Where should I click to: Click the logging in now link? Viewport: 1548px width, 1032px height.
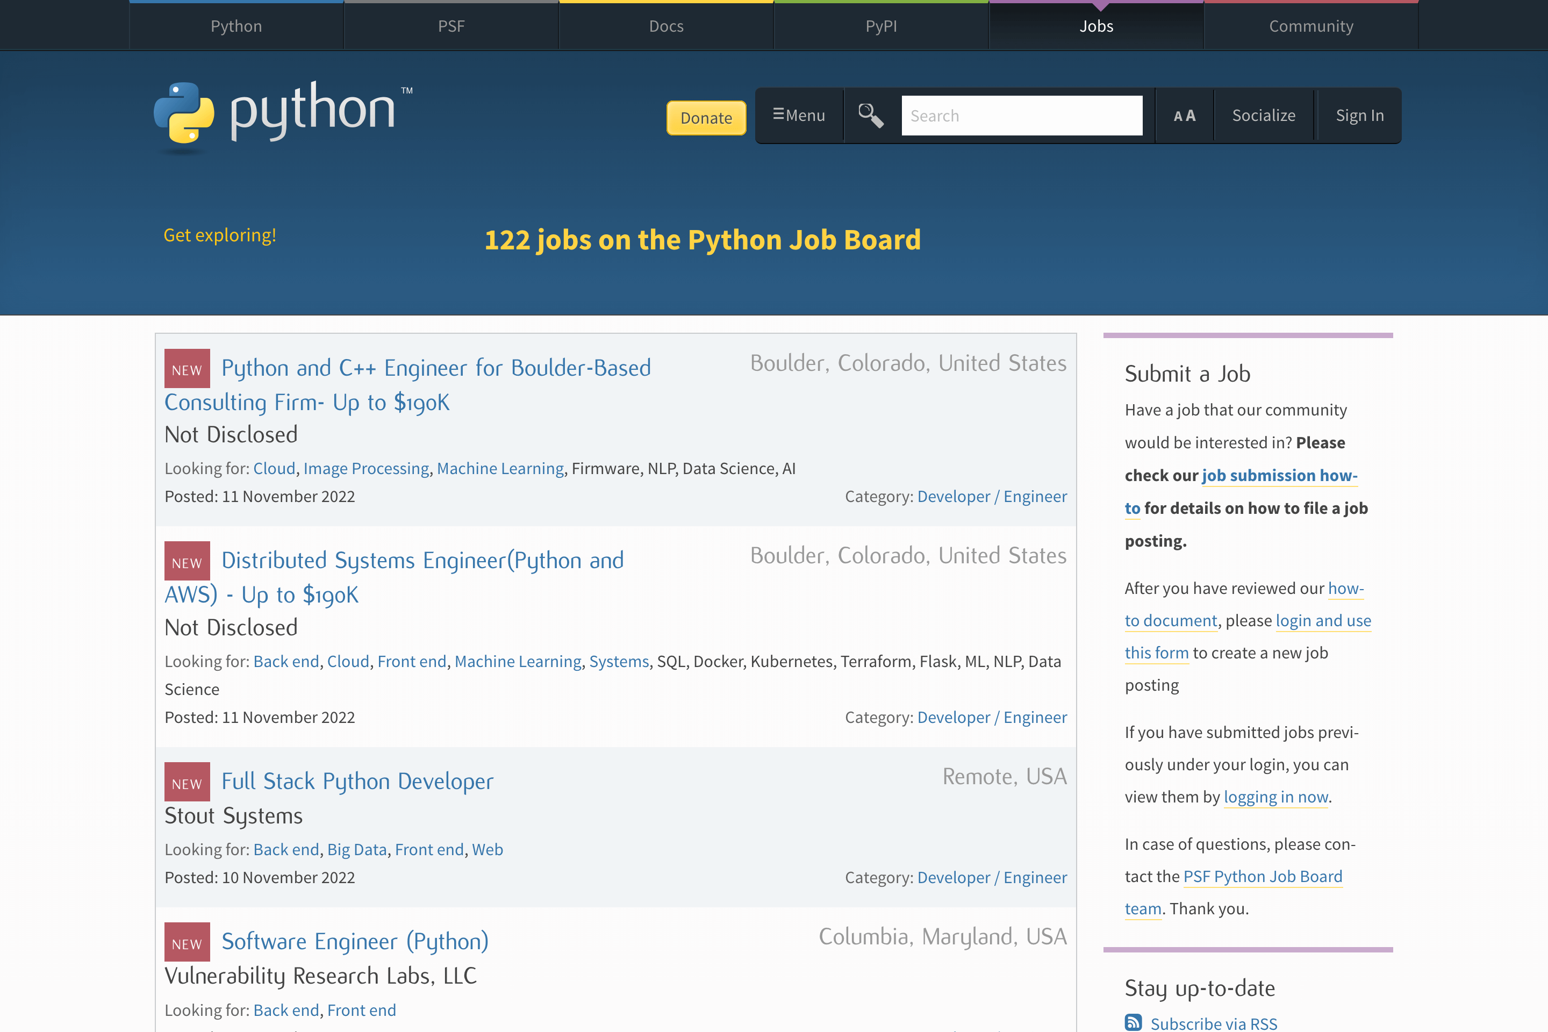coord(1275,797)
